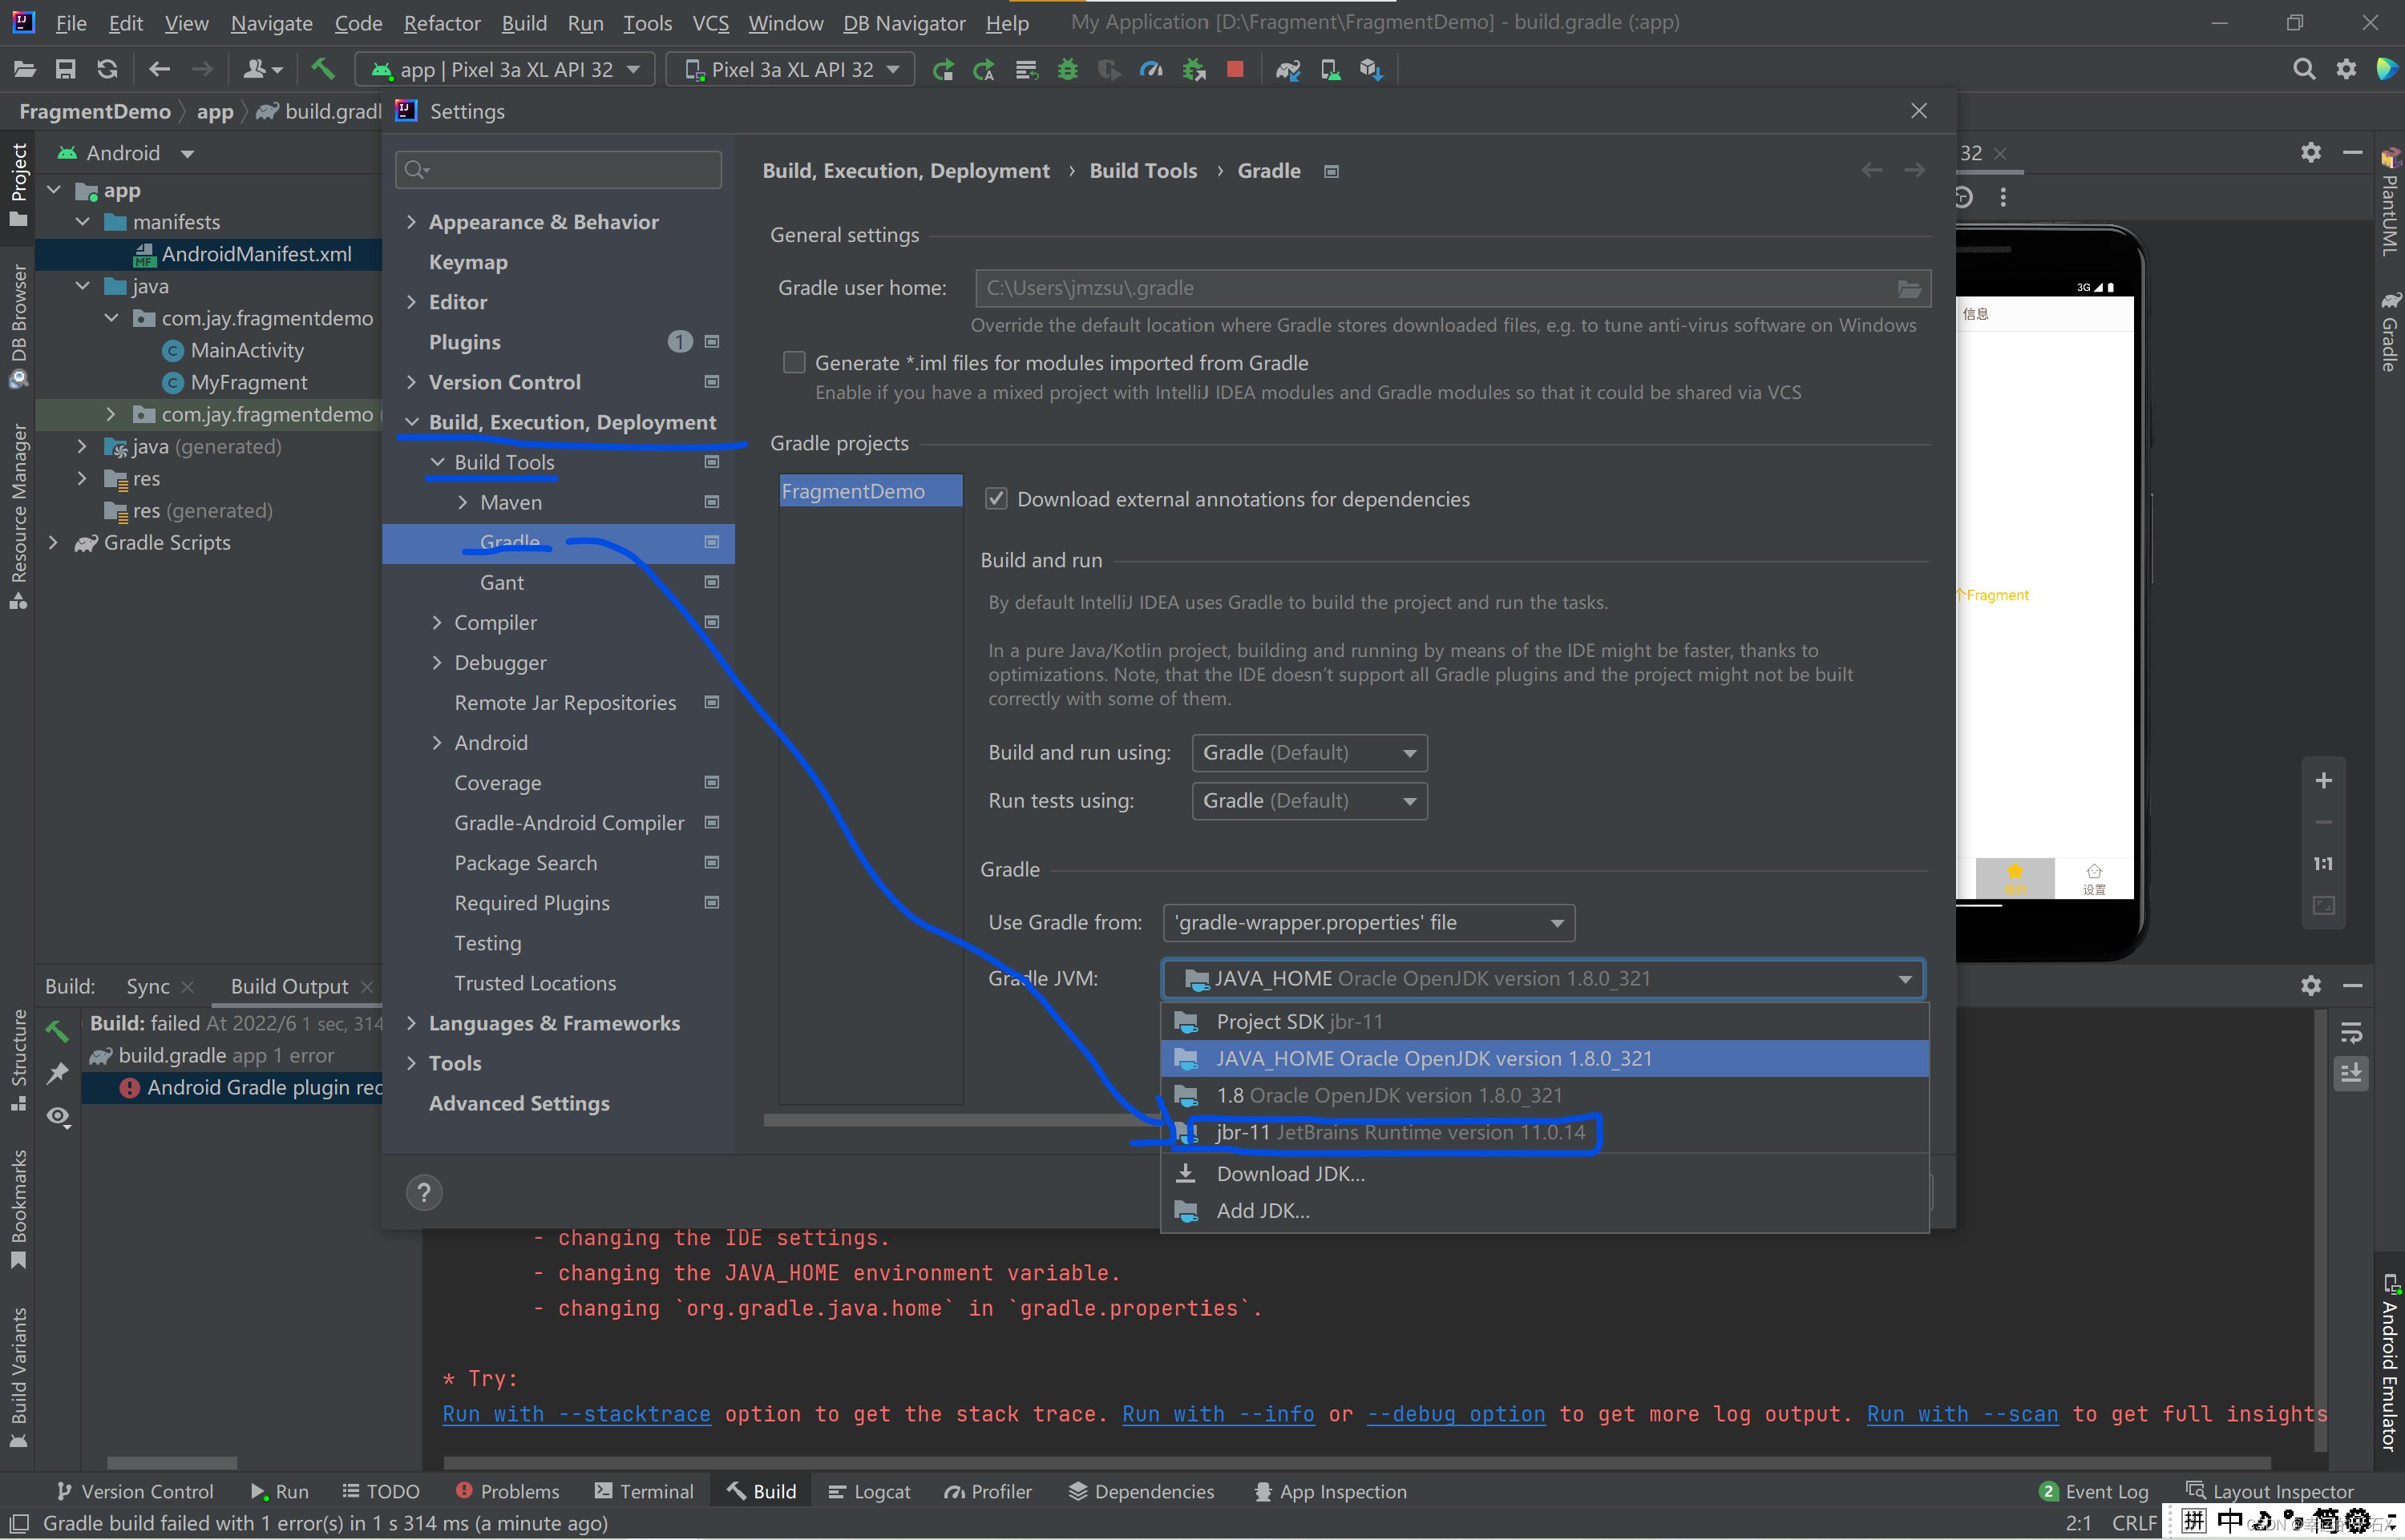Open the Build and run using dropdown
Image resolution: width=2405 pixels, height=1540 pixels.
[x=1308, y=753]
